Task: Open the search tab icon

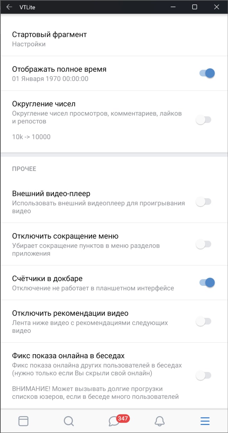Action: tap(69, 421)
